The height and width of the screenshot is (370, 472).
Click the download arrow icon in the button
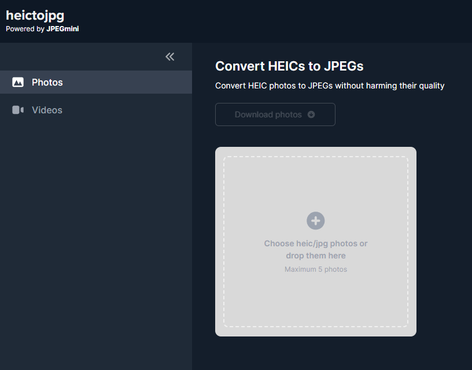click(311, 114)
